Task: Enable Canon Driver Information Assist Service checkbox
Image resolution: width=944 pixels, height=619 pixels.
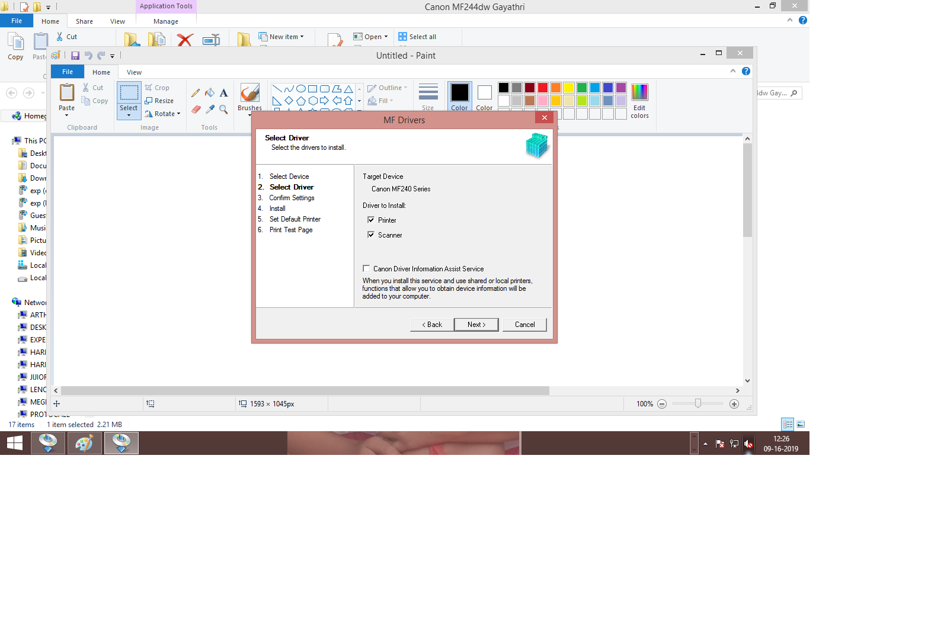Action: coord(366,268)
